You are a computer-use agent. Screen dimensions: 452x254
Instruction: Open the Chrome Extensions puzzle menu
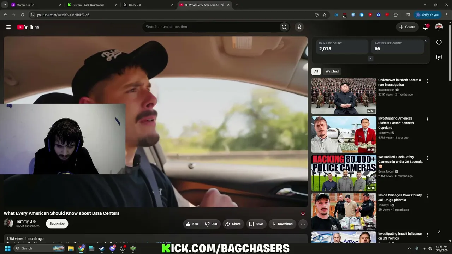point(395,15)
